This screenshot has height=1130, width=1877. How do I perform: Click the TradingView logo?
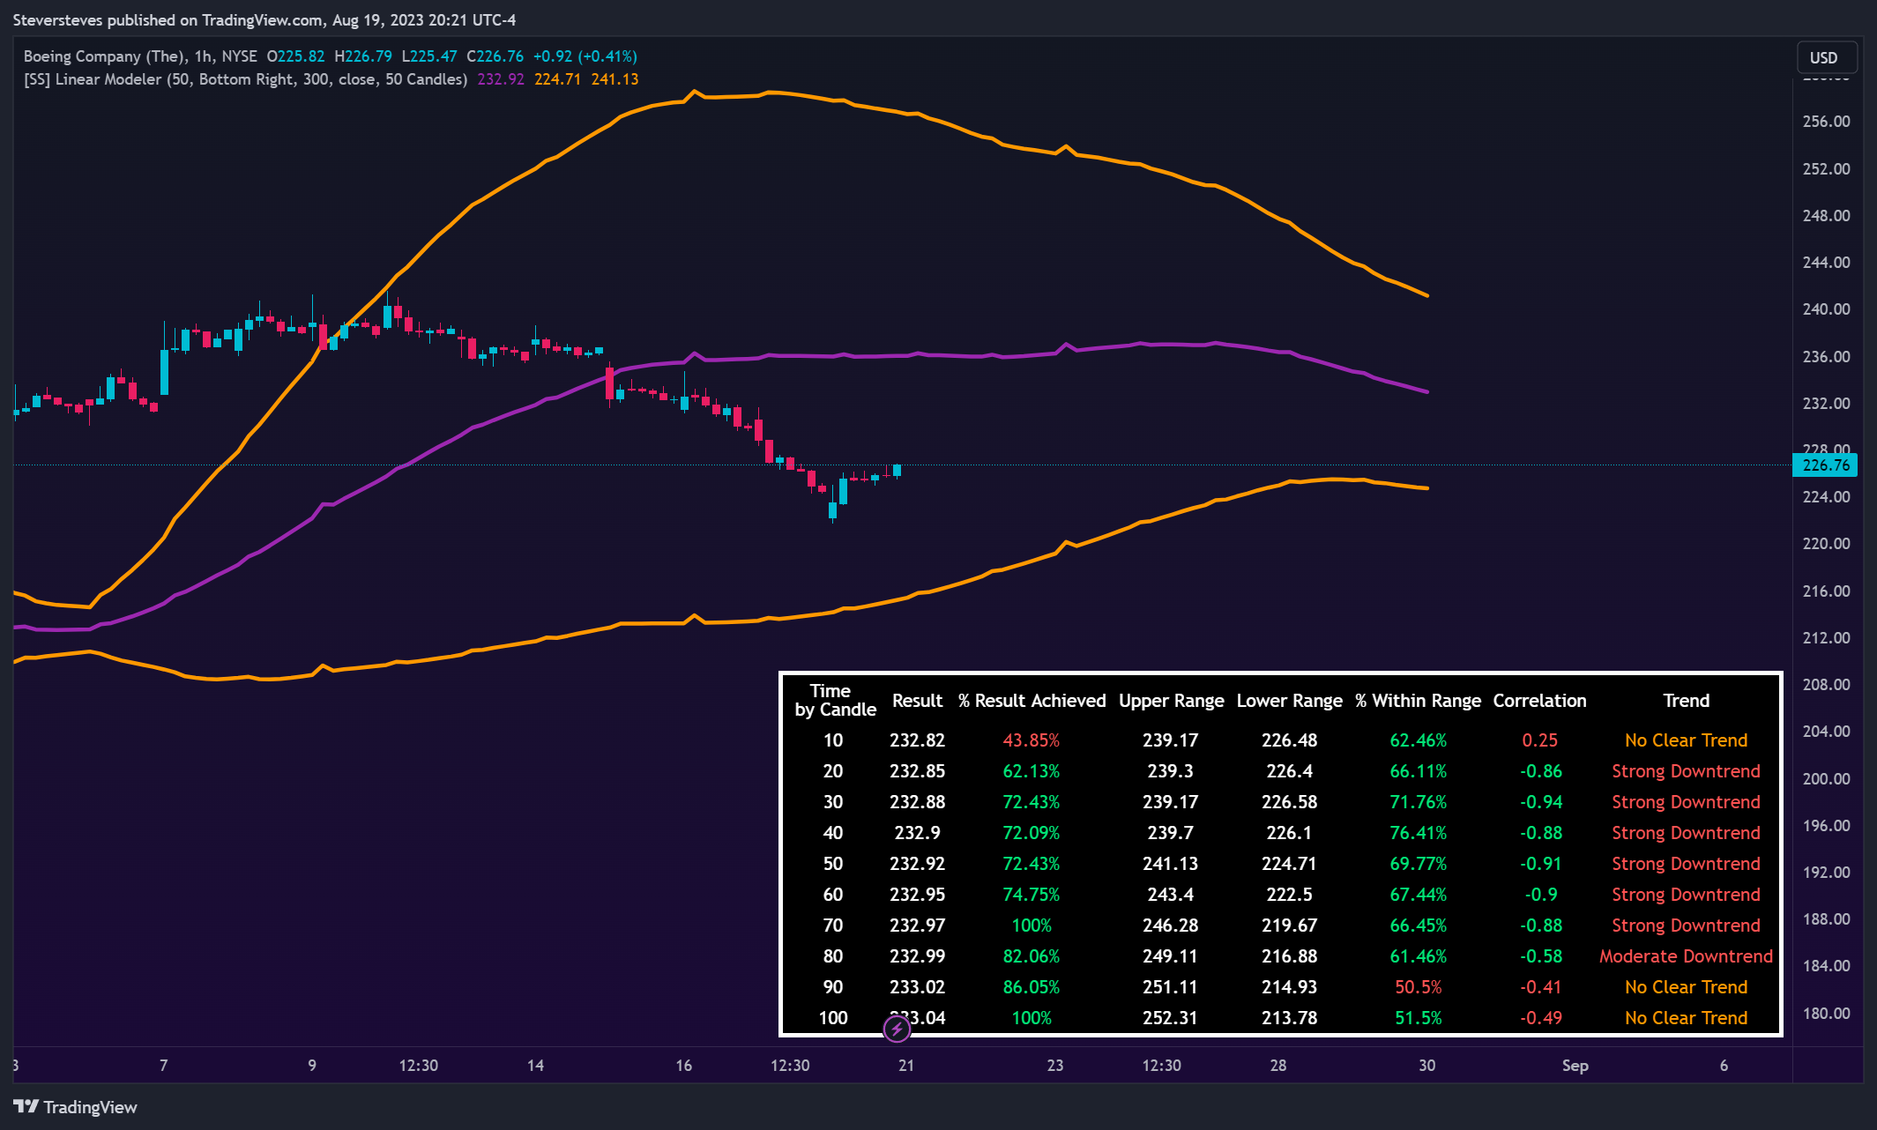point(75,1107)
